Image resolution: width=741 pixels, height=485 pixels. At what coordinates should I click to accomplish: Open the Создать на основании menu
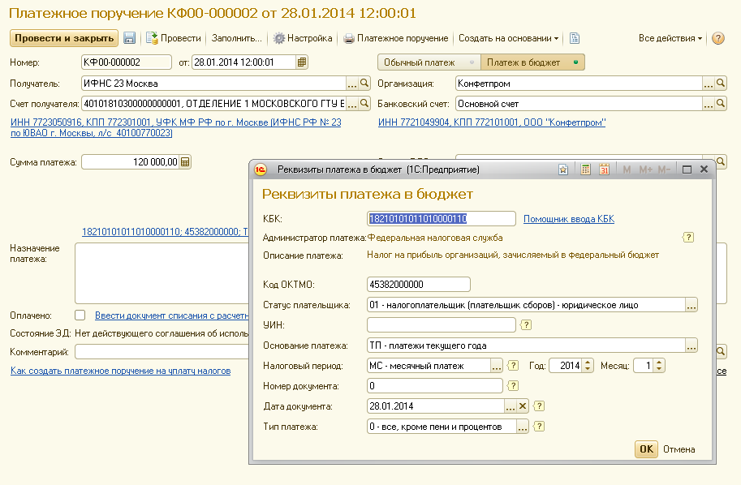(509, 38)
